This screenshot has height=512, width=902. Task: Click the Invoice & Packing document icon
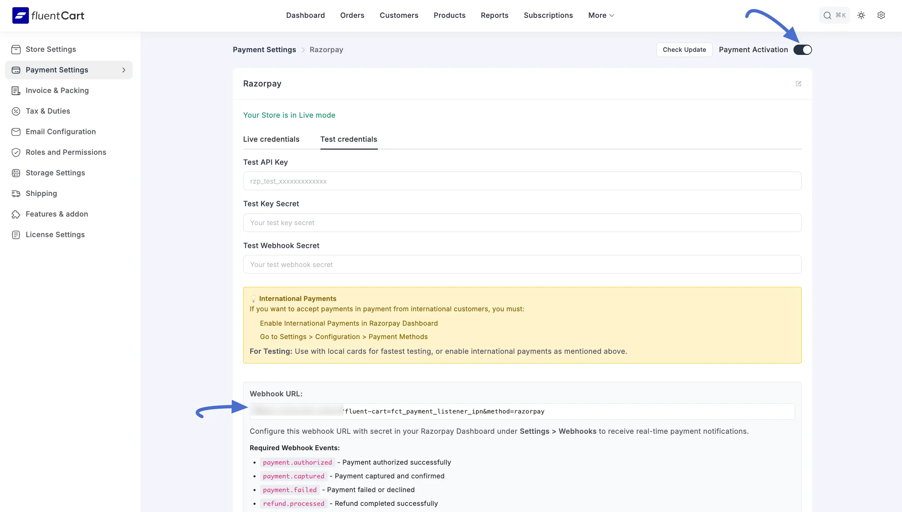pyautogui.click(x=16, y=91)
